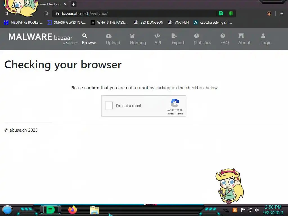
Task: Click the Start orb in taskbar
Action: click(7, 210)
